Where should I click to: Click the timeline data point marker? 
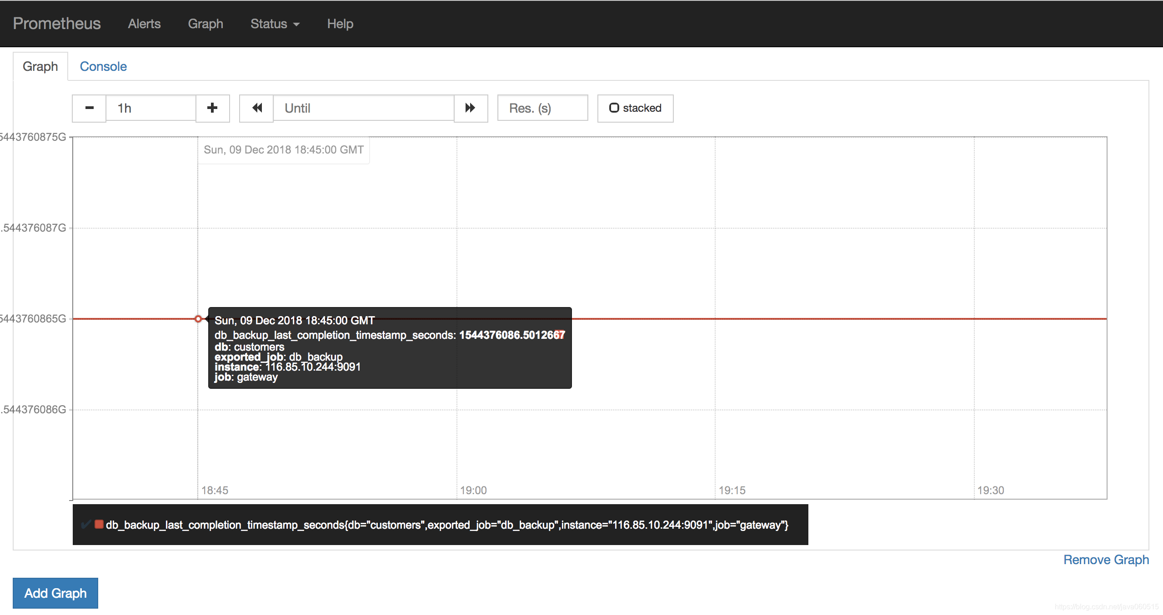(x=198, y=318)
